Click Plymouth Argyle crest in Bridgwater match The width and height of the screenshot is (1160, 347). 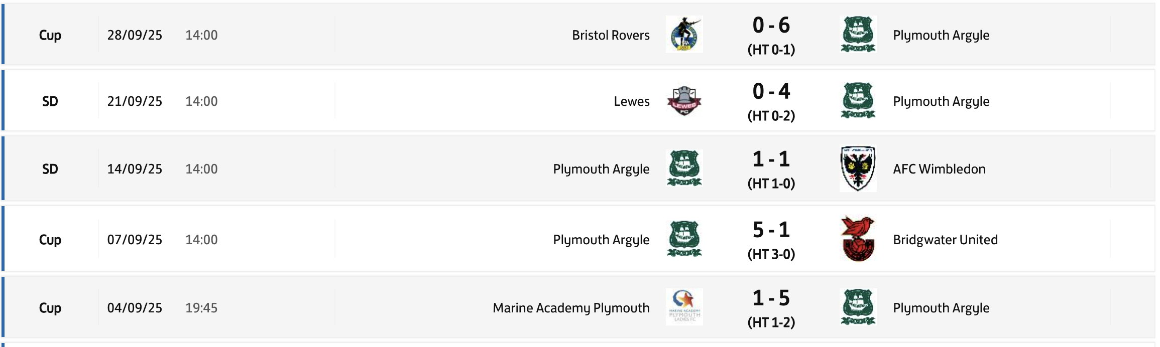(x=684, y=239)
